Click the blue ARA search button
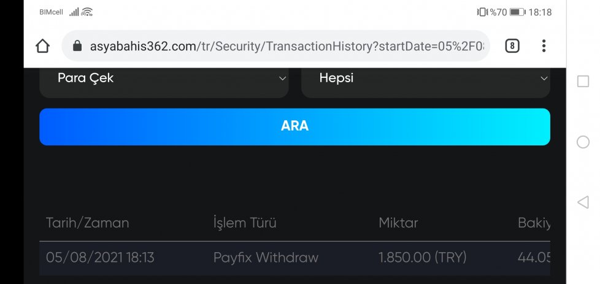600x284 pixels. tap(294, 127)
